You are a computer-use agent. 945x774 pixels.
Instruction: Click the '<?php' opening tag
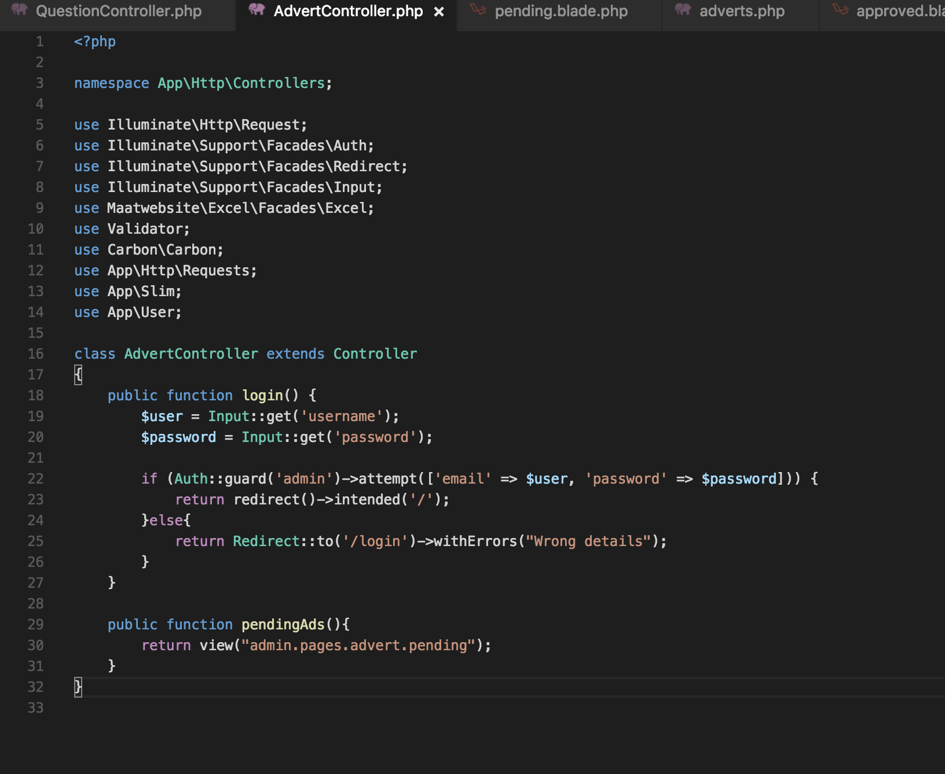point(95,42)
